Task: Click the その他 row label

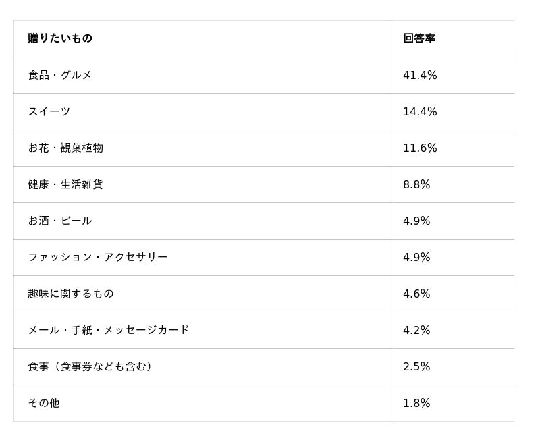Action: pyautogui.click(x=44, y=403)
